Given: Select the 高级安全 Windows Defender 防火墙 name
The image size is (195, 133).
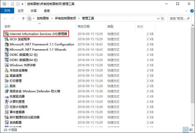Looking at the screenshot, I should [x=35, y=91].
